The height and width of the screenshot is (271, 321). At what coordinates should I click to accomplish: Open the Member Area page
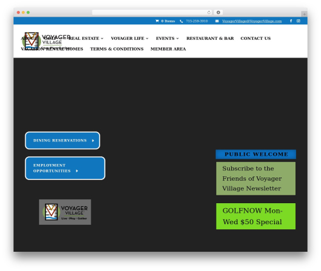point(168,49)
